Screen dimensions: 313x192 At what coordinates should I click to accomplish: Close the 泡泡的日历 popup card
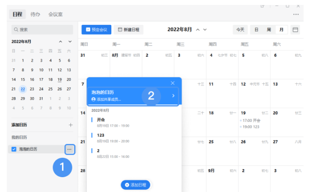tap(172, 83)
